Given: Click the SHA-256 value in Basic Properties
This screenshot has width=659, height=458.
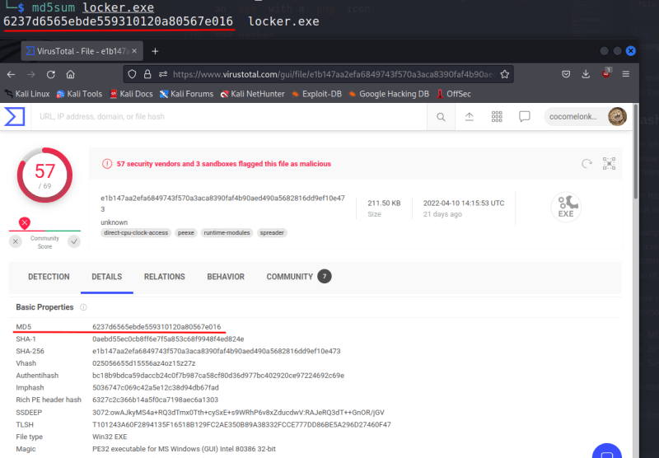Looking at the screenshot, I should pos(217,351).
